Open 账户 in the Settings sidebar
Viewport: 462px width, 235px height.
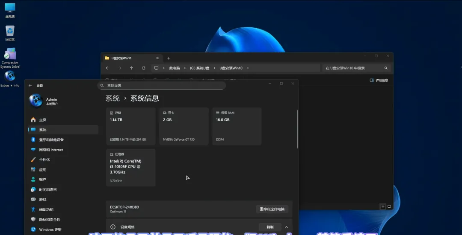[63, 180]
